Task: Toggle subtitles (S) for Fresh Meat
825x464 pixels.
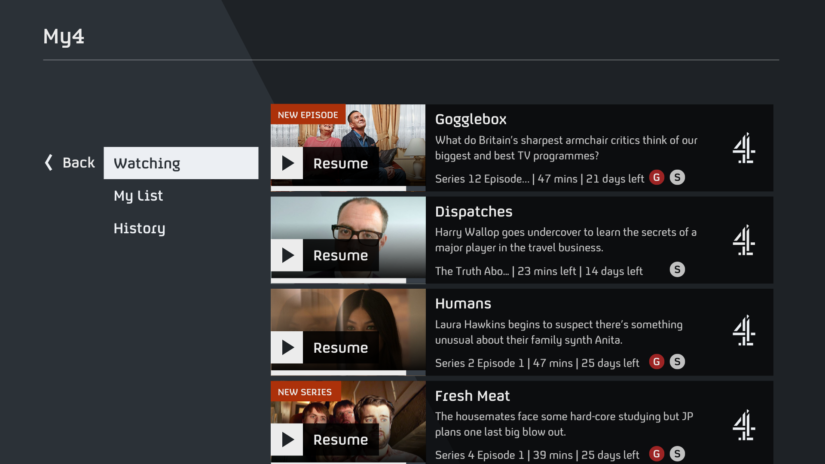Action: 678,454
